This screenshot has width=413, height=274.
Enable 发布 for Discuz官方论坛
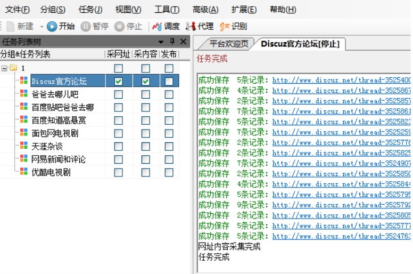(x=169, y=81)
